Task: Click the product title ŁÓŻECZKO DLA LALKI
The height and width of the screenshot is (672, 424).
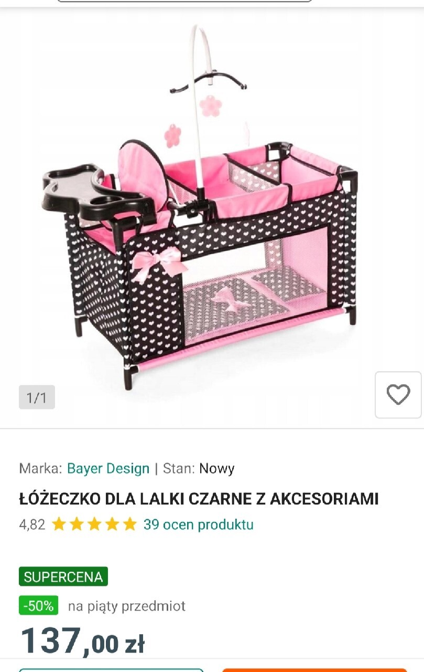Action: click(199, 499)
